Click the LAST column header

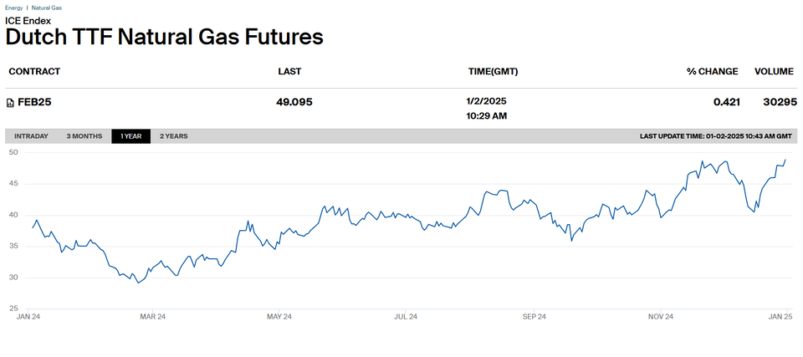(x=289, y=72)
